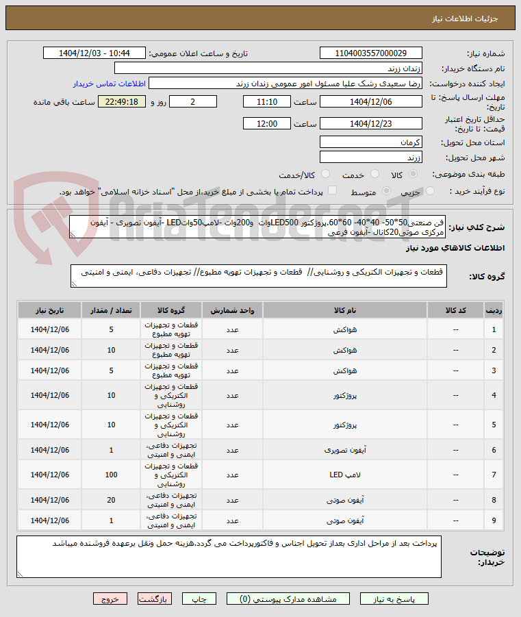Image resolution: width=521 pixels, height=617 pixels.
Task: Click the جزئیات اطلاعات نیاز header title
Action: pyautogui.click(x=465, y=18)
